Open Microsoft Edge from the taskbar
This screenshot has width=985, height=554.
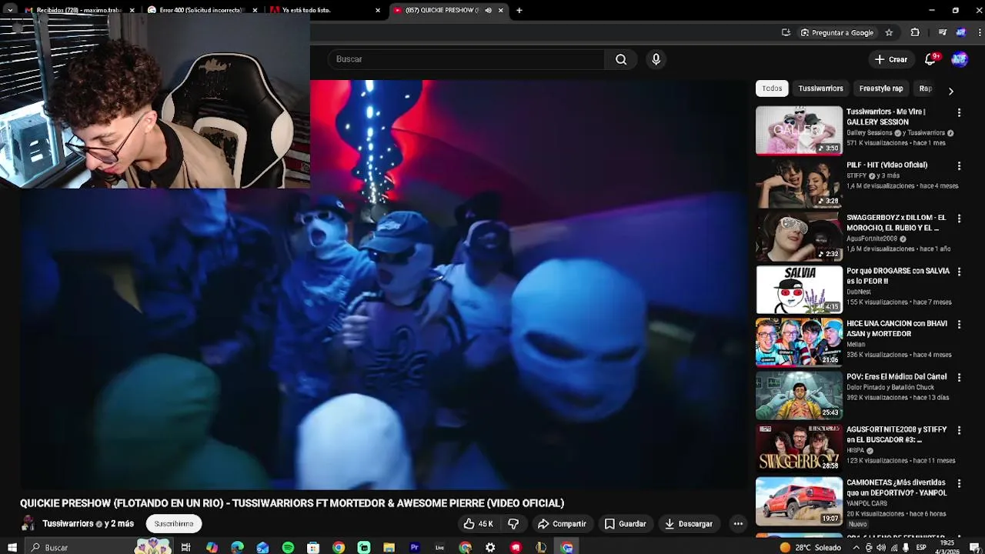coord(237,547)
